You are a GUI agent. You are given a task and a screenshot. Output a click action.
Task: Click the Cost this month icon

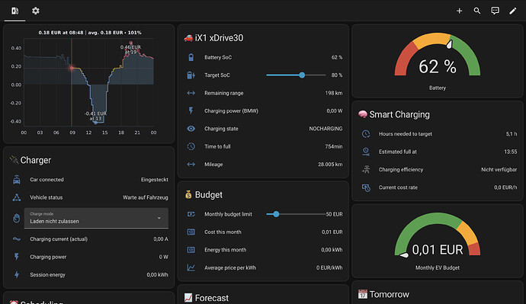(191, 232)
